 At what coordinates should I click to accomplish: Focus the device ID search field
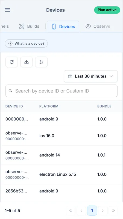click(x=61, y=91)
